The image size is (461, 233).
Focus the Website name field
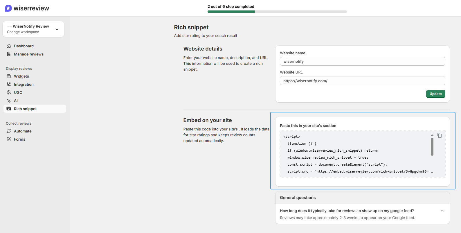click(362, 61)
